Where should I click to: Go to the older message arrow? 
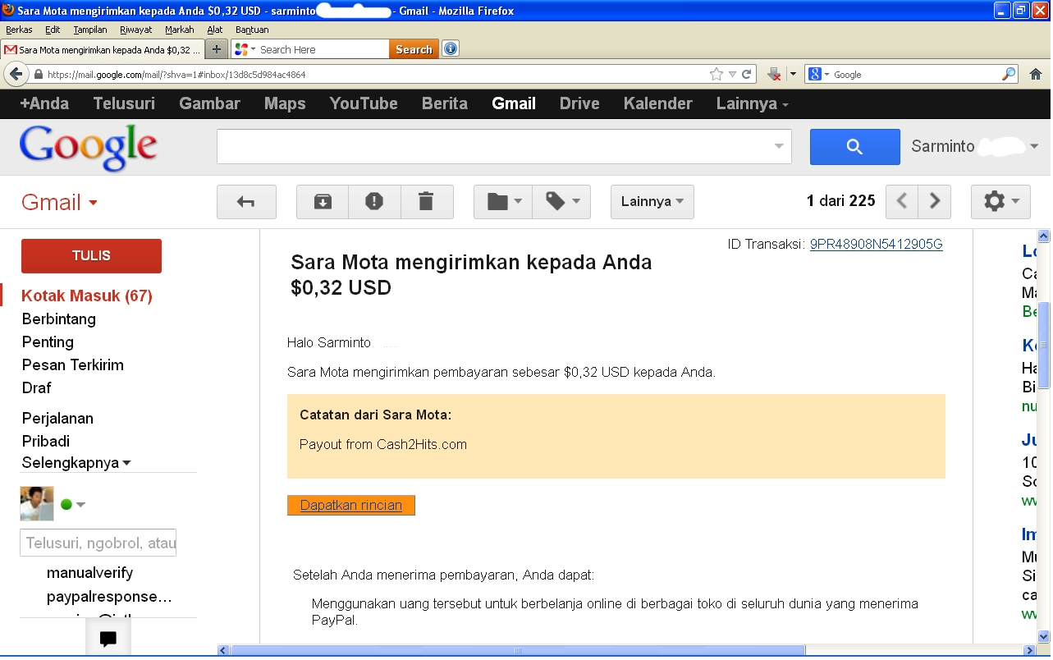pos(935,202)
